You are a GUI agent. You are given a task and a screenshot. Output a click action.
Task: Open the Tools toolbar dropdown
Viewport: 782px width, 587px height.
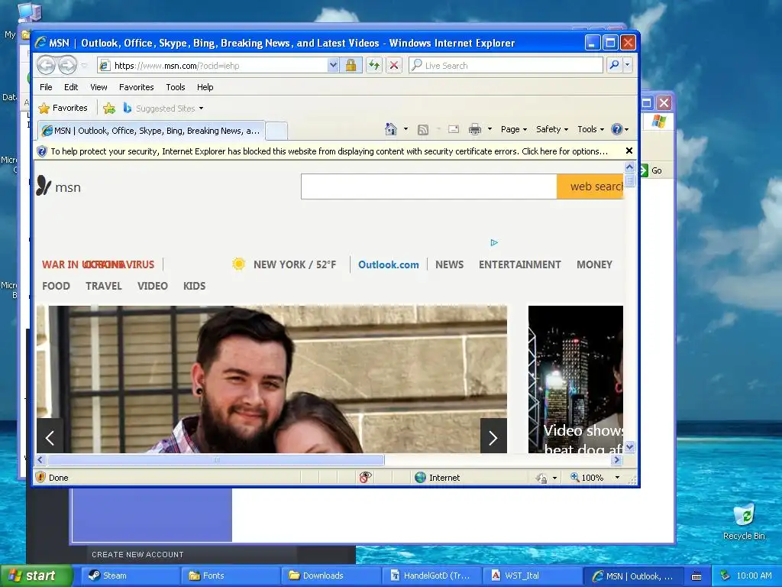[590, 129]
